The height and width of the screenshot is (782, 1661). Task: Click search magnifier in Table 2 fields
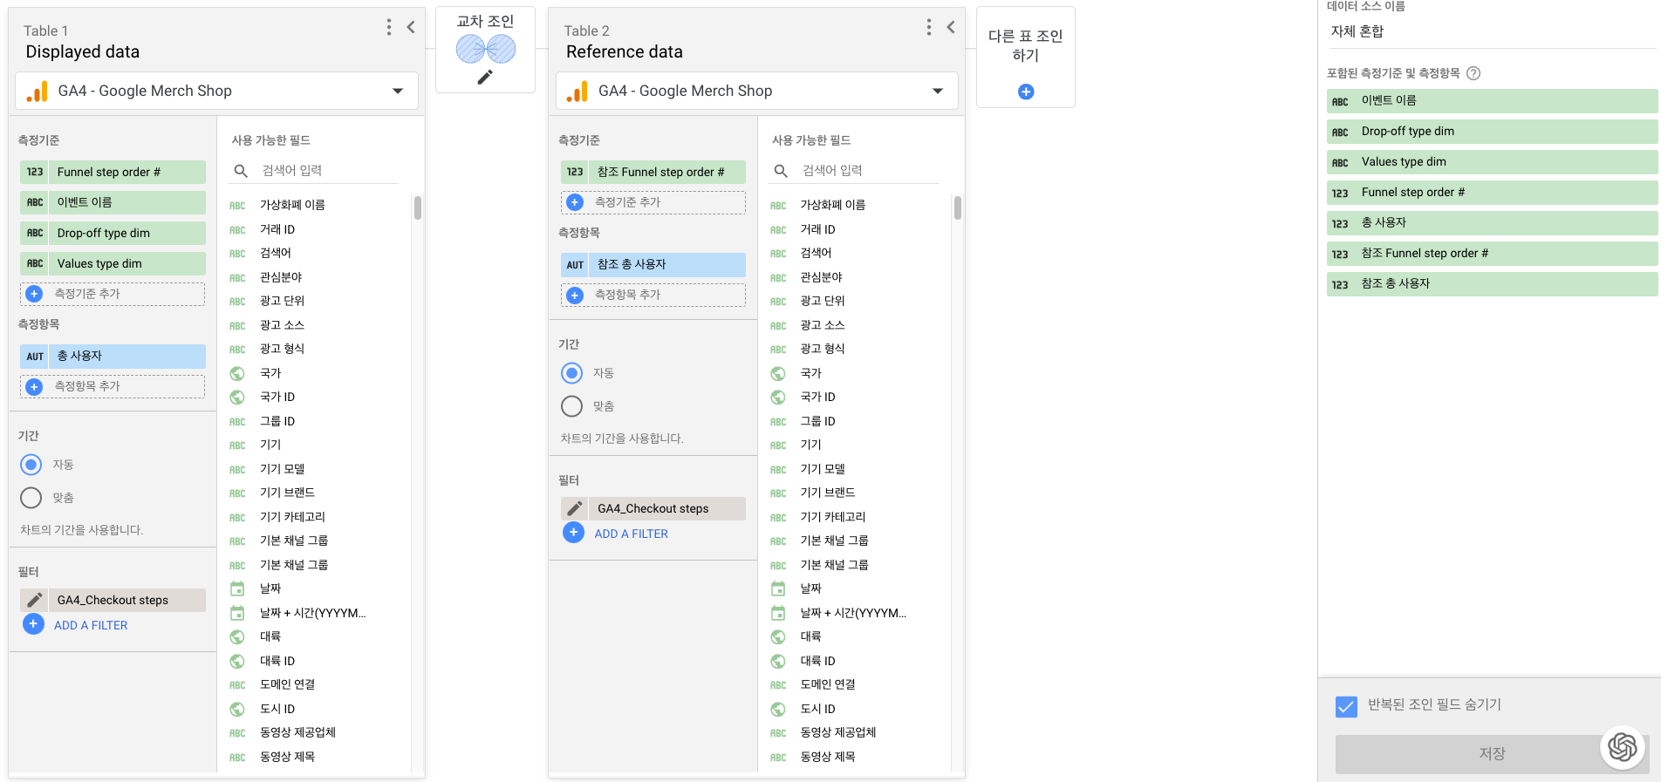(x=781, y=171)
